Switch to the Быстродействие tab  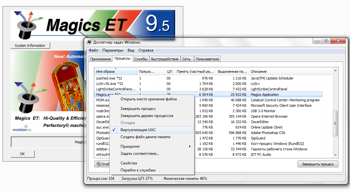(165, 59)
